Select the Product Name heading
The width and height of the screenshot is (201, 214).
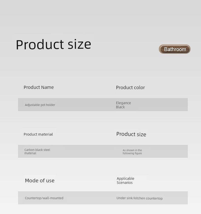tap(39, 87)
